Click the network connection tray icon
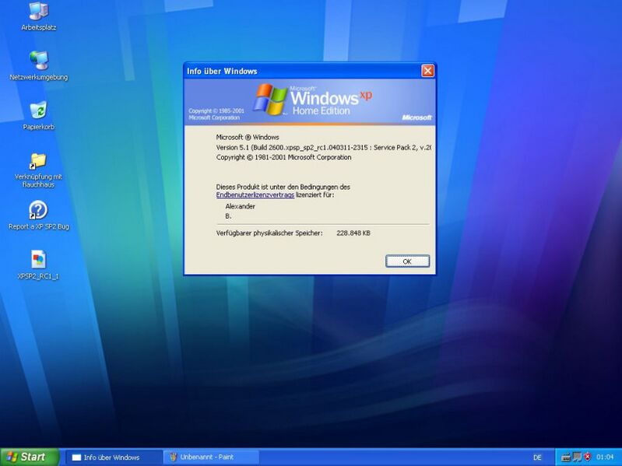This screenshot has width=622, height=466. coord(576,457)
